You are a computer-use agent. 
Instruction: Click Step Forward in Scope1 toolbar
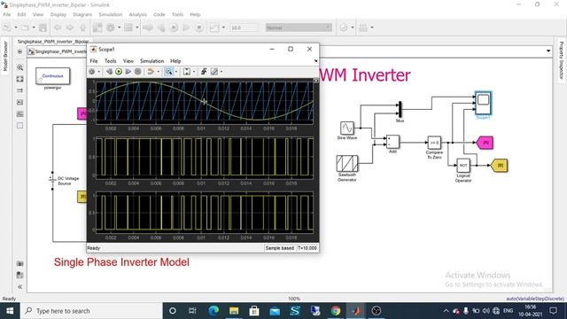click(128, 72)
